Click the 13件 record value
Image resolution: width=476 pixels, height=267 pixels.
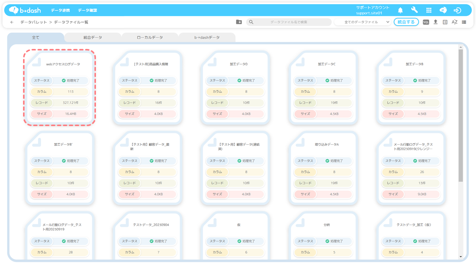(422, 183)
